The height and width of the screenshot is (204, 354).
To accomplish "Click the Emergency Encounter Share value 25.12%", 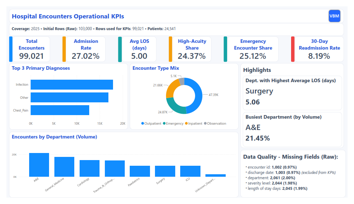I will [253, 56].
